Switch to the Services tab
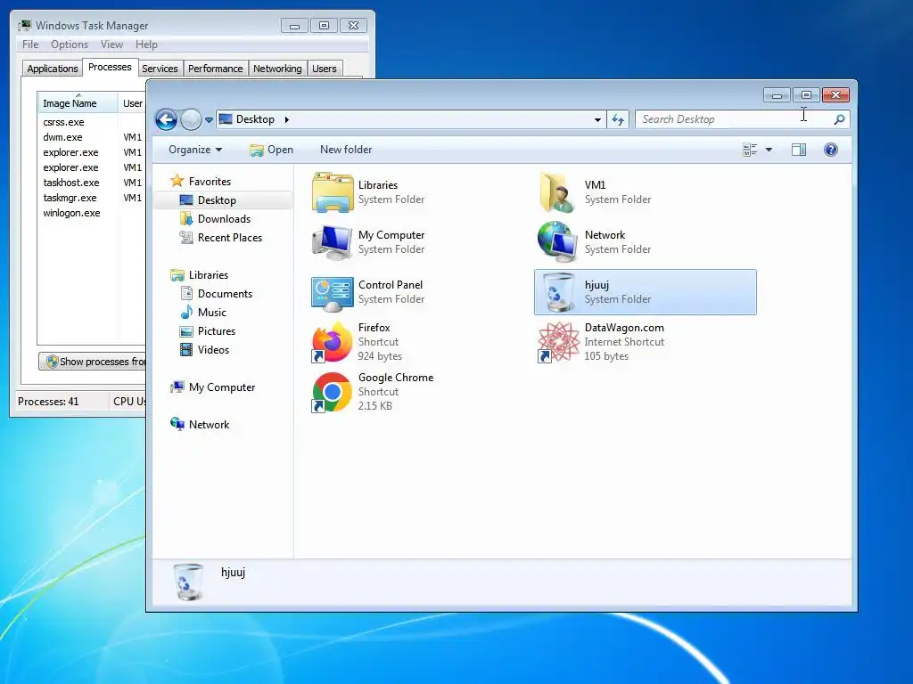913x684 pixels. click(160, 69)
